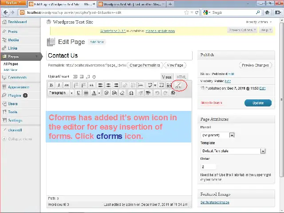
Task: Click the Move to Trash link
Action: pos(211,103)
